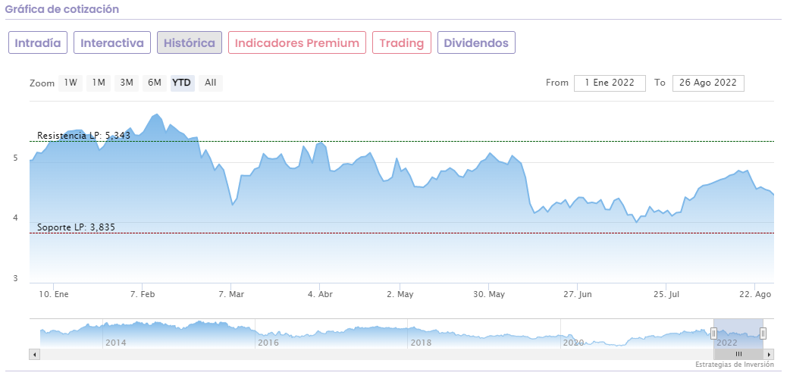Screen dimensions: 790x382
Task: Set zoom to 1W
Action: [71, 83]
